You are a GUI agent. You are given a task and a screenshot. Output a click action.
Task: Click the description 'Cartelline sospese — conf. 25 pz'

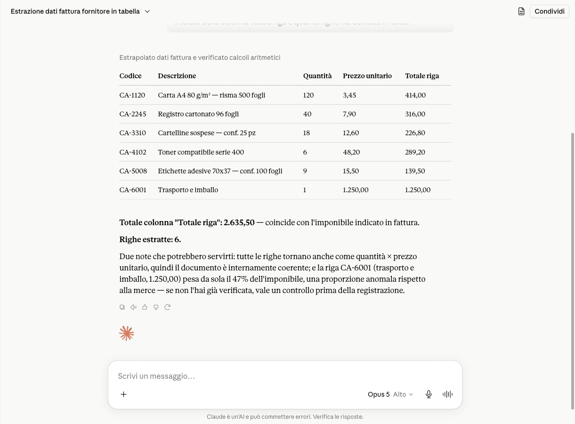click(x=207, y=133)
